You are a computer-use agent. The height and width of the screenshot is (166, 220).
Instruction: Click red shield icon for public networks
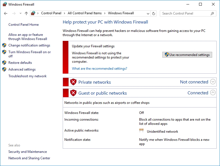pyautogui.click(x=73, y=93)
